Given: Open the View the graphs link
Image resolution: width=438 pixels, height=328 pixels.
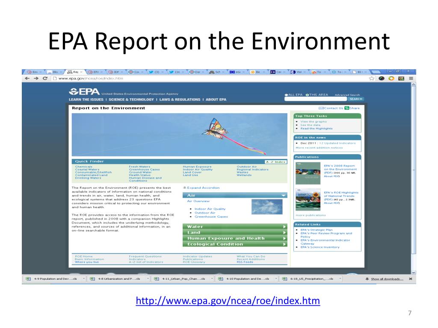Looking at the screenshot, I should [x=314, y=122].
